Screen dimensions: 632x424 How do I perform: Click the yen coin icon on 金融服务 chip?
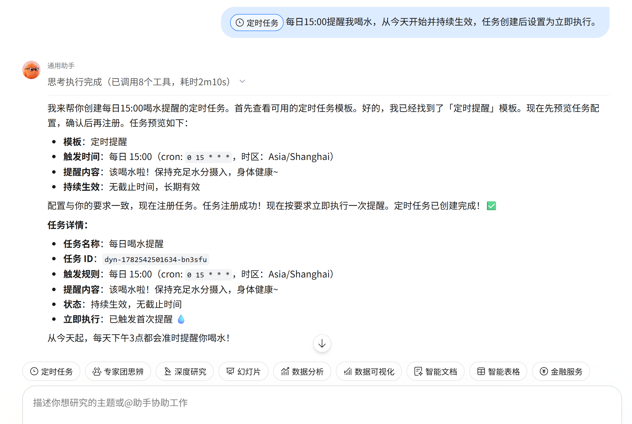pyautogui.click(x=544, y=371)
